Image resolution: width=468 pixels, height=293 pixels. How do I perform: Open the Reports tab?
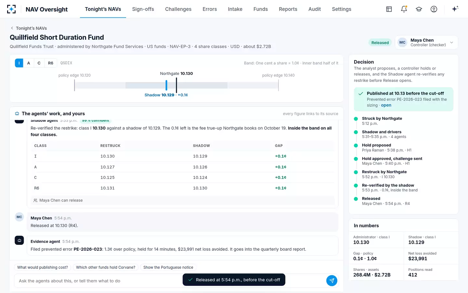288,9
